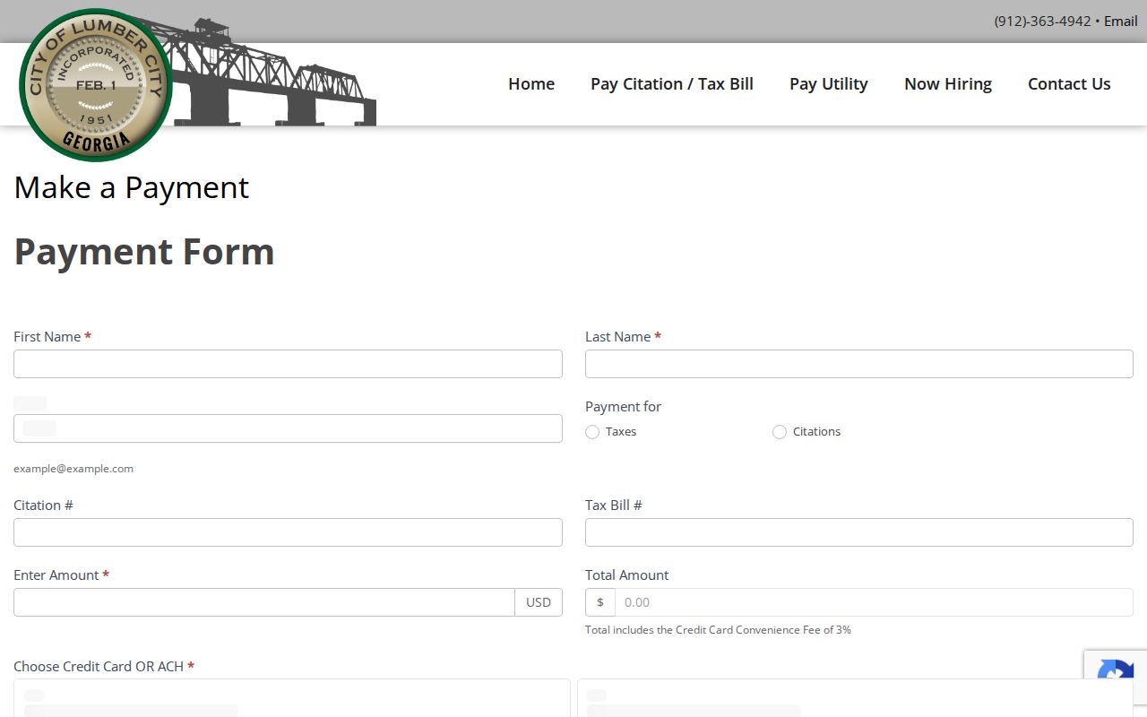Focus the Last Name input field
The height and width of the screenshot is (717, 1147).
pyautogui.click(x=859, y=364)
